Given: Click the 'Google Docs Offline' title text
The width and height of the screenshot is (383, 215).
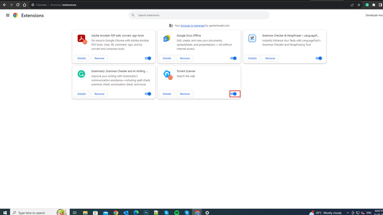Looking at the screenshot, I should click(x=189, y=35).
